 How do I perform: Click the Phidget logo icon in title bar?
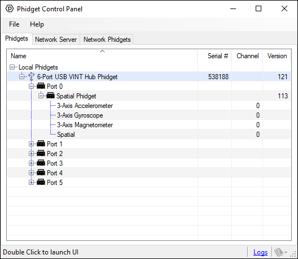point(9,8)
